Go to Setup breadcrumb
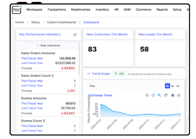The image size is (196, 139). tap(35, 22)
